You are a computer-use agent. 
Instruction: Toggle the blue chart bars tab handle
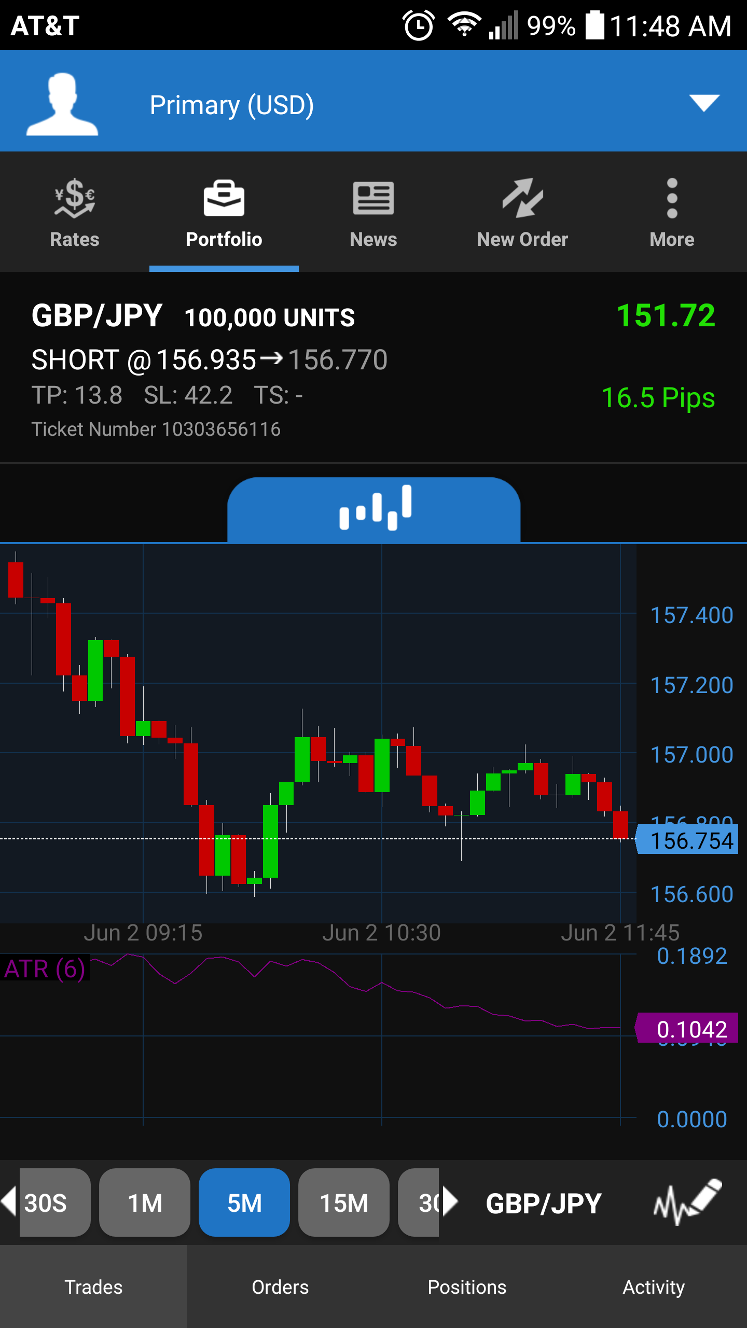click(x=374, y=509)
